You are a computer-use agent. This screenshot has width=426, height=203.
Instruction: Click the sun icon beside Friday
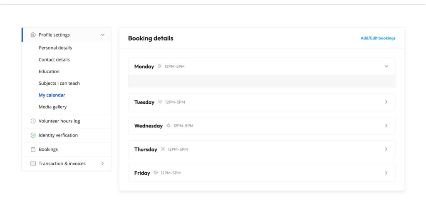pyautogui.click(x=156, y=173)
